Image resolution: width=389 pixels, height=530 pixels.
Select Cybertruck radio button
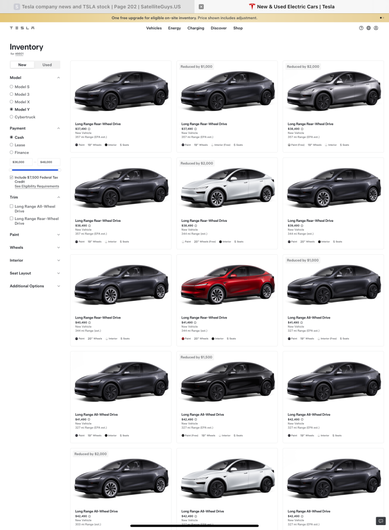pyautogui.click(x=11, y=117)
